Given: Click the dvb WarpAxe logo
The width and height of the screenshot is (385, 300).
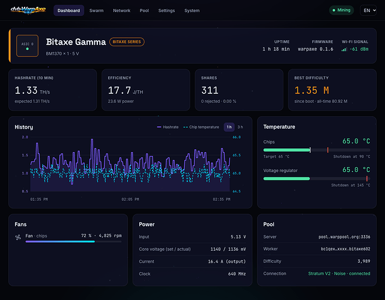Looking at the screenshot, I should 28,10.
